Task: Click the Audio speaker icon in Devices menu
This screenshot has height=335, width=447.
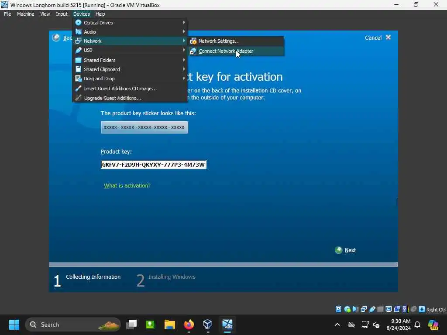Action: (79, 31)
